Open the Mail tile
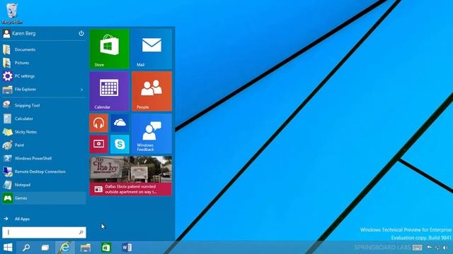This screenshot has width=453, height=254. click(151, 49)
